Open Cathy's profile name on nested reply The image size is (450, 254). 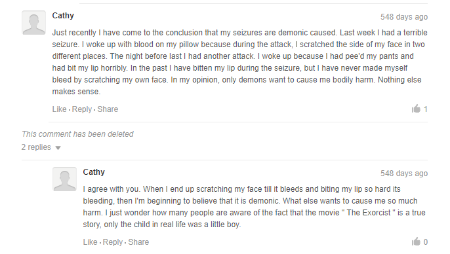94,172
